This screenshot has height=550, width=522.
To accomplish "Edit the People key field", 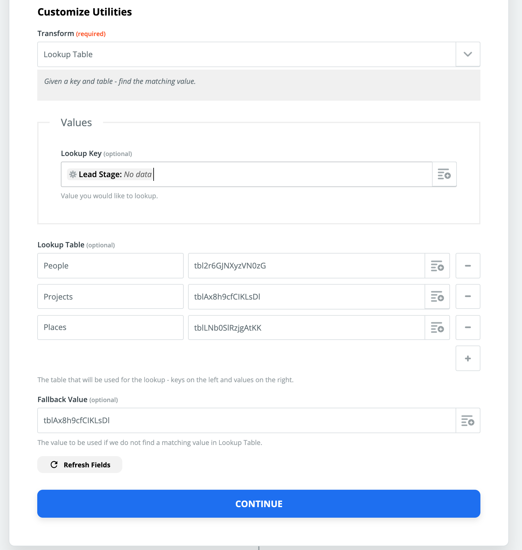I will pyautogui.click(x=110, y=266).
